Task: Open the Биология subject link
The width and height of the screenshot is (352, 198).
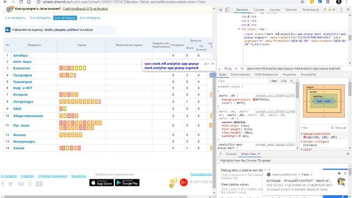Action: 21,68
